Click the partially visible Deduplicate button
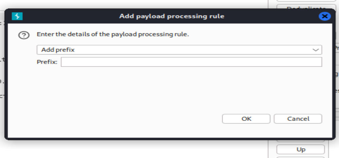 tap(301, 7)
